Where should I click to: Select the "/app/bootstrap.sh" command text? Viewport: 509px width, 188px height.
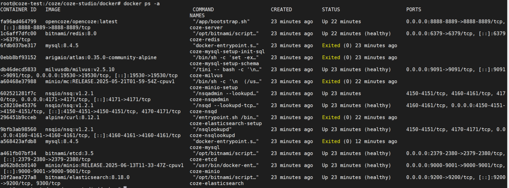[x=221, y=22]
